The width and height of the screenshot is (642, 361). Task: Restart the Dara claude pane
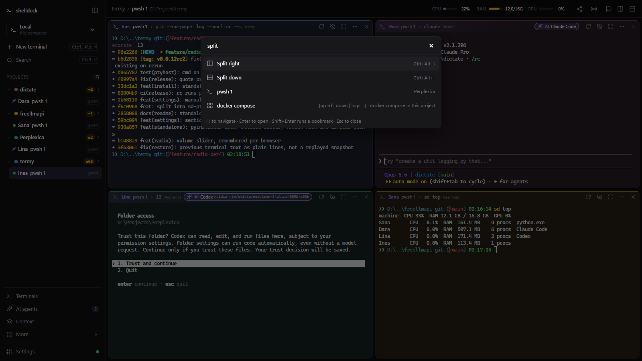tap(588, 26)
